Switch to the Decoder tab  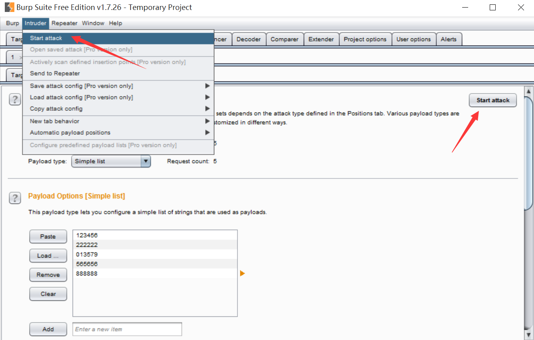[x=249, y=39]
